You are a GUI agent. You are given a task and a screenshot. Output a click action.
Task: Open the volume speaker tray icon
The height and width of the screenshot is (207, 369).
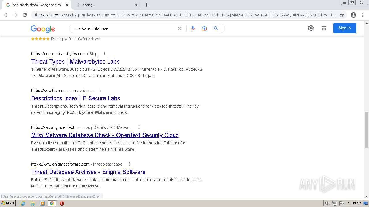(x=328, y=203)
